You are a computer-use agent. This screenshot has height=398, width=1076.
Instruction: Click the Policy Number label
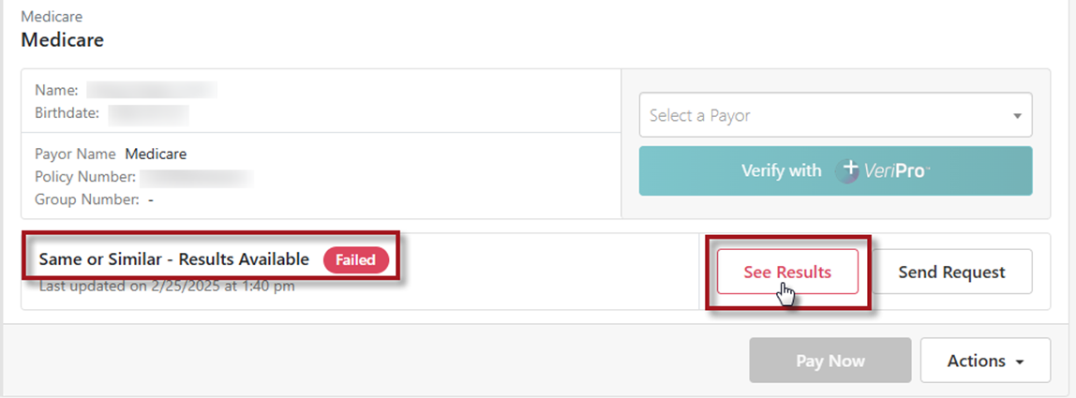tap(85, 176)
